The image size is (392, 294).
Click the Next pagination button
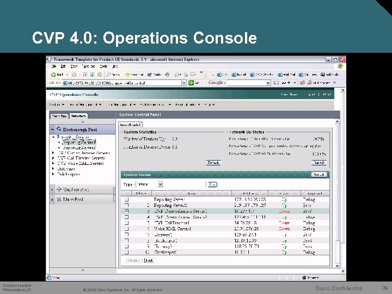149,260
